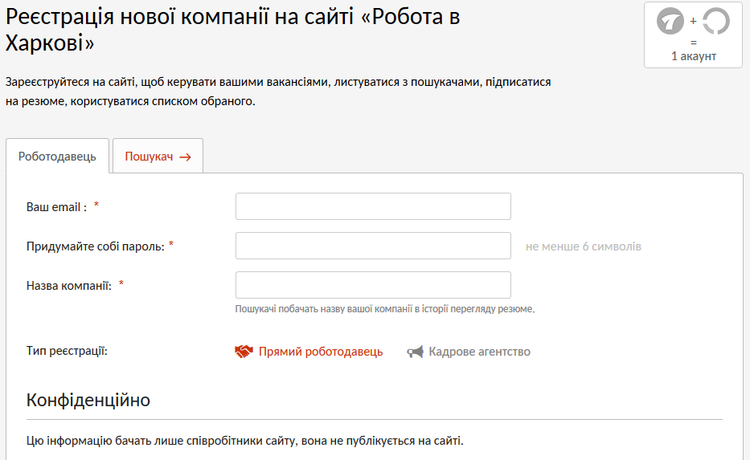Click the 'Тип реєстрації' label

tap(67, 351)
